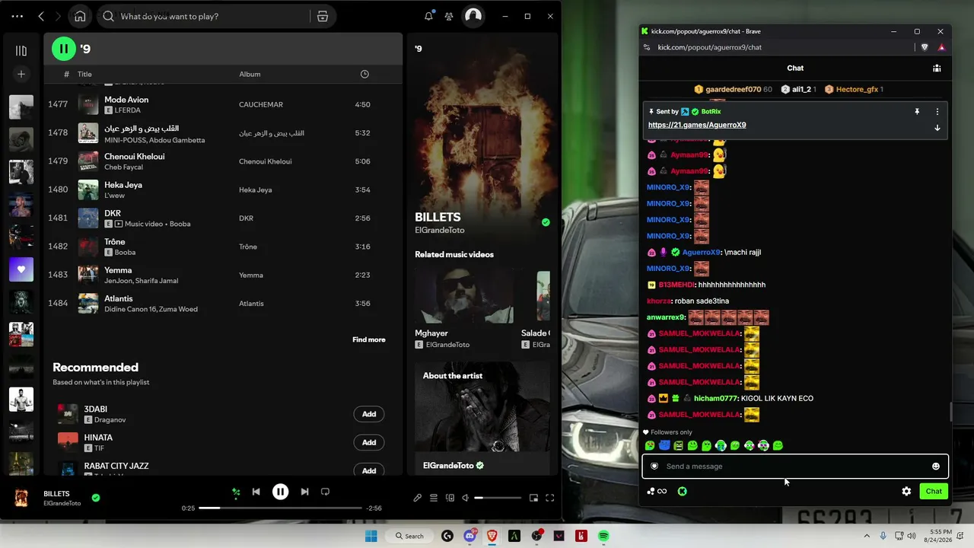Open Liked Songs in library sidebar
Viewport: 974px width, 548px height.
click(21, 269)
